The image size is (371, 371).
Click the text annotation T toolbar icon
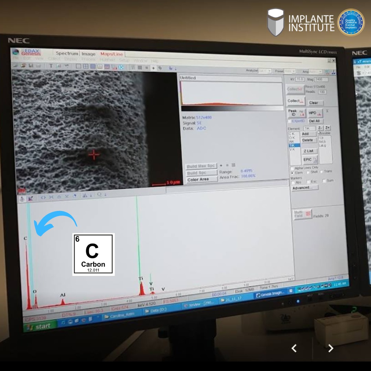click(x=51, y=66)
